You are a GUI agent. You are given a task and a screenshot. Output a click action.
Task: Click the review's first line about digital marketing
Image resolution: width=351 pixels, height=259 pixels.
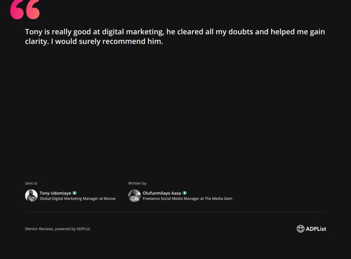pos(175,32)
